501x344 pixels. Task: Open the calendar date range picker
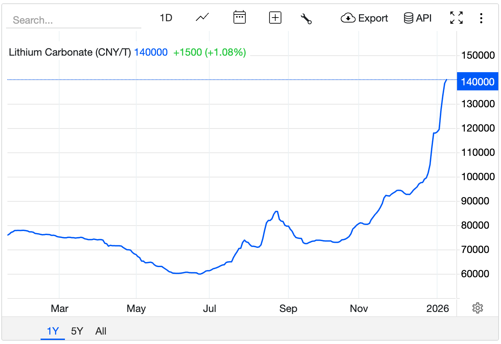coord(239,18)
